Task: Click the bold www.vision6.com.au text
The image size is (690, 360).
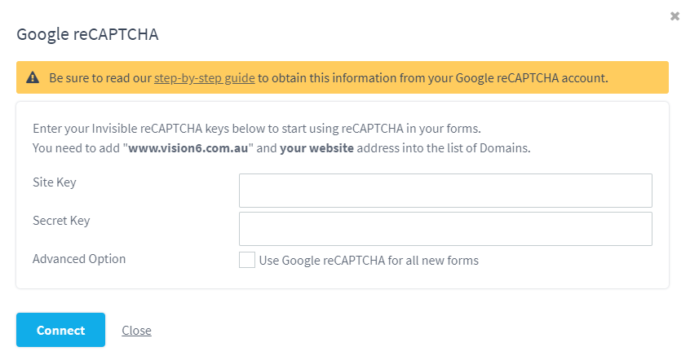Action: 188,147
